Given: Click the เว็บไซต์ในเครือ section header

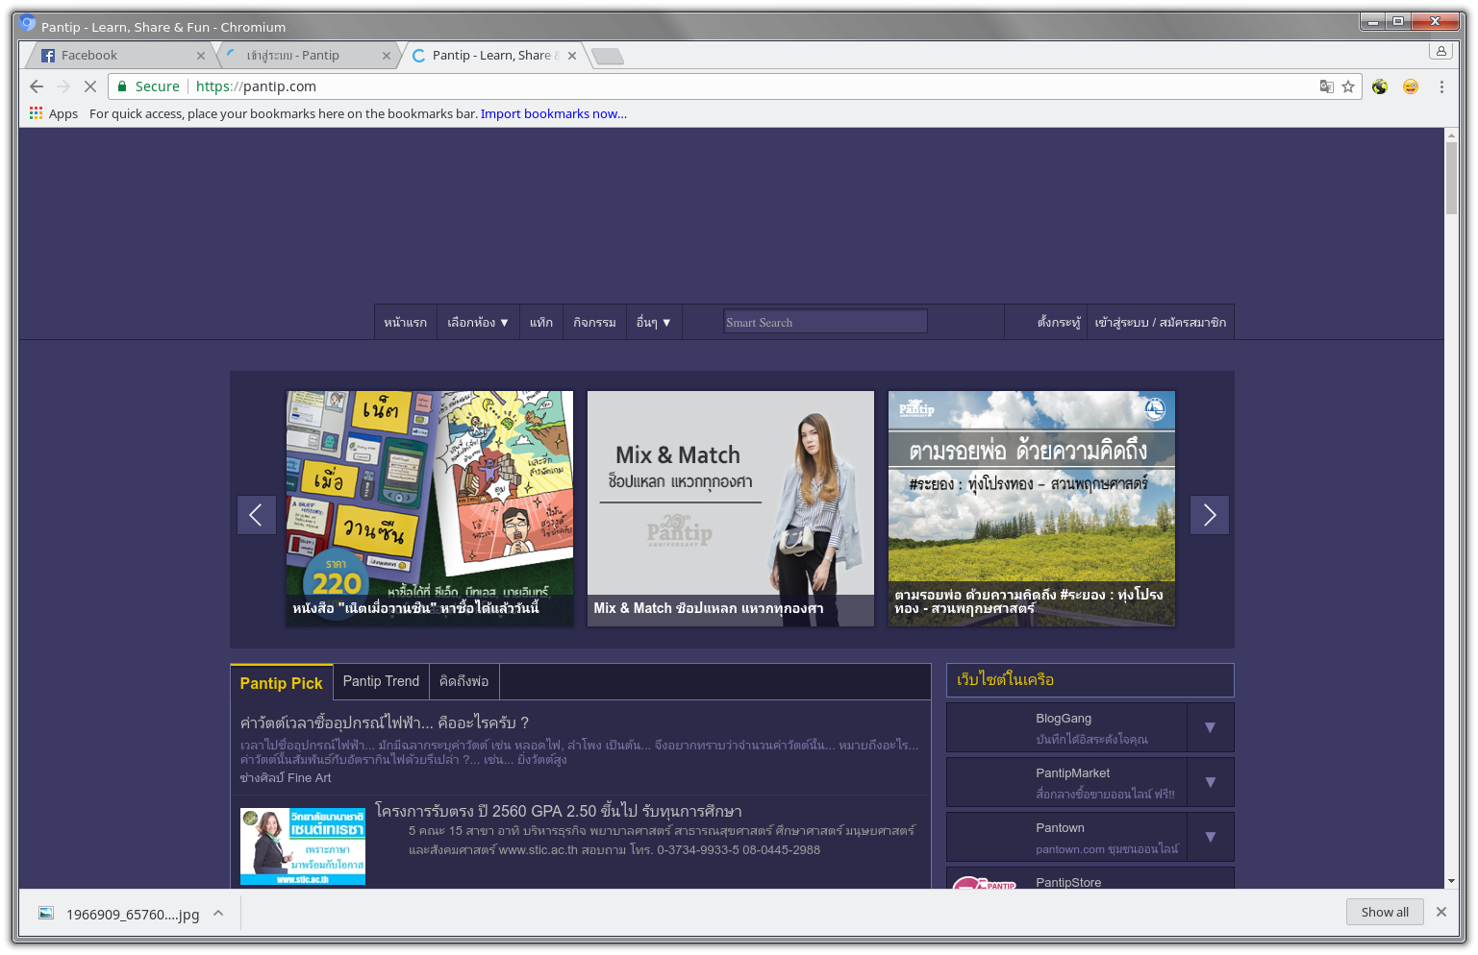Looking at the screenshot, I should tap(1090, 680).
